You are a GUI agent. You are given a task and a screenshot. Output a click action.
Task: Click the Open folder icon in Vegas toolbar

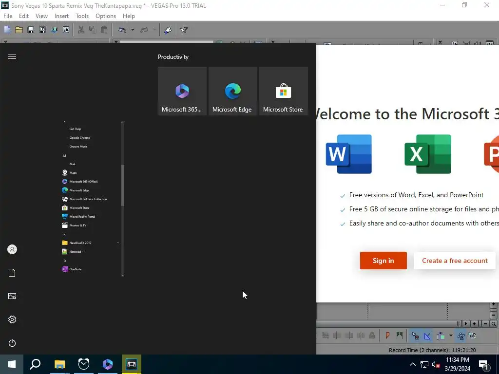click(19, 30)
